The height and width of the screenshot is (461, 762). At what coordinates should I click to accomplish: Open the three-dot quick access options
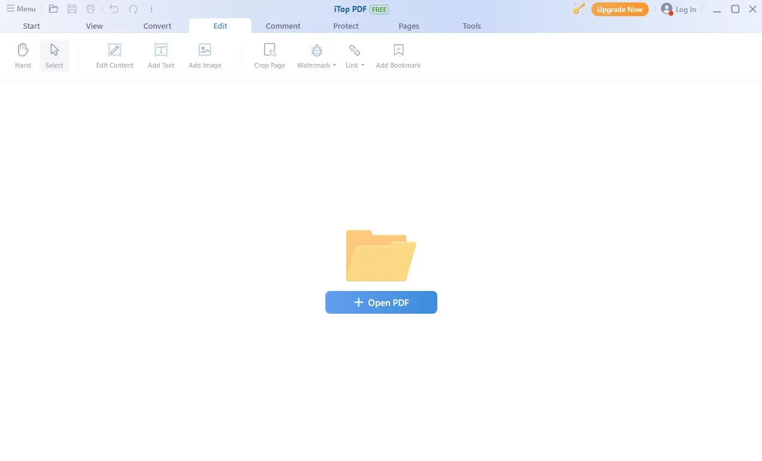coord(152,9)
